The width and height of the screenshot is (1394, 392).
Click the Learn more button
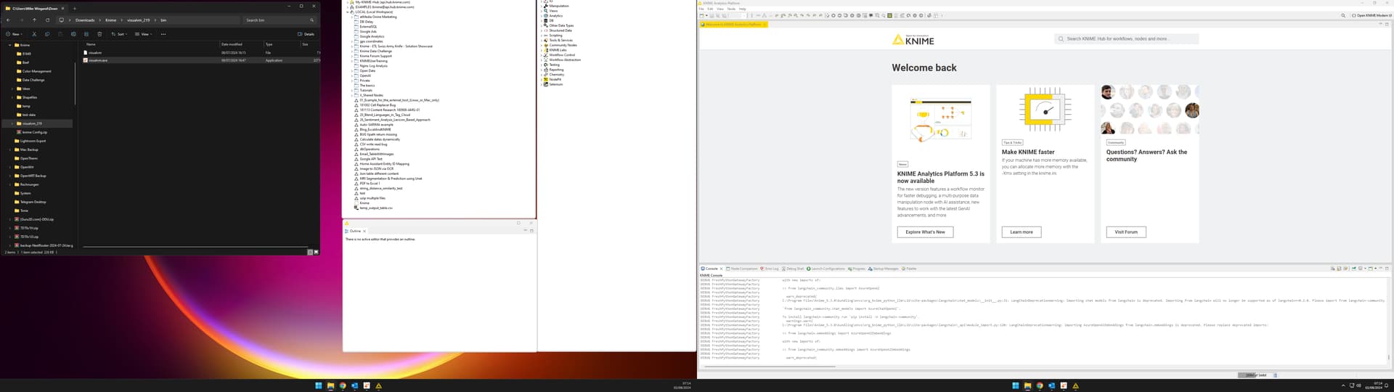tap(1021, 232)
